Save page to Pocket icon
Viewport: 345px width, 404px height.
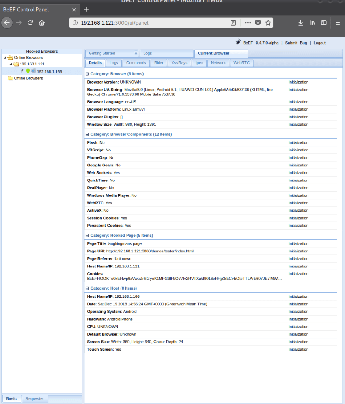pos(258,23)
